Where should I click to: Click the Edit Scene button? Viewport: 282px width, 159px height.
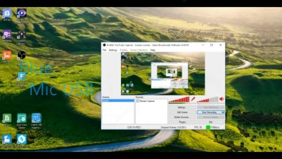point(182,112)
